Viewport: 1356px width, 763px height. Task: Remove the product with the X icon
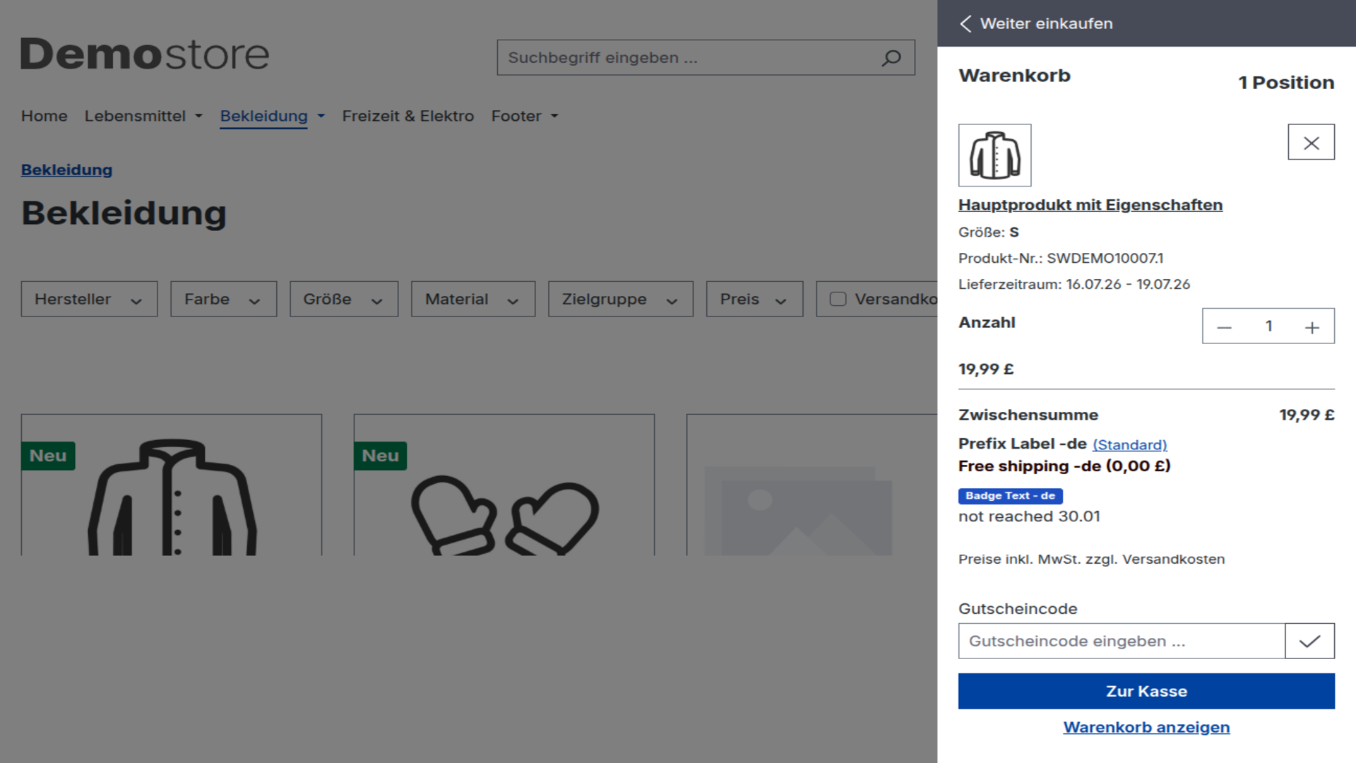(x=1311, y=142)
